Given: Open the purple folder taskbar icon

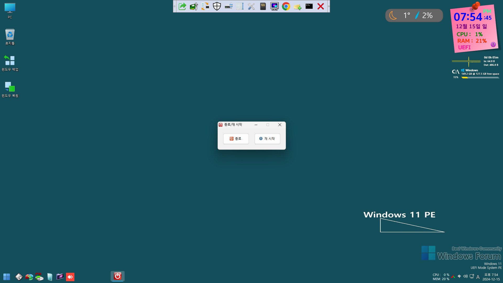Looking at the screenshot, I should 60,277.
